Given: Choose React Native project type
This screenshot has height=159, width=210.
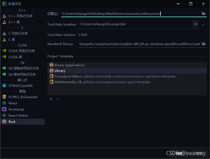Looking at the screenshot, I should coord(22,116).
